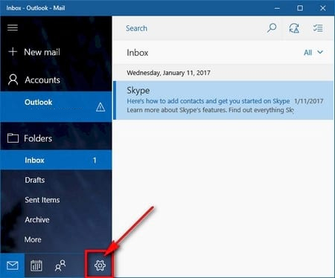Open the Calendar app icon

coord(36,265)
